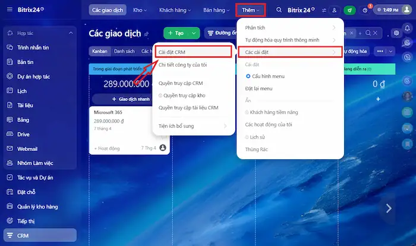Click the green rocket button in the top bar
The width and height of the screenshot is (416, 246).
click(x=349, y=10)
